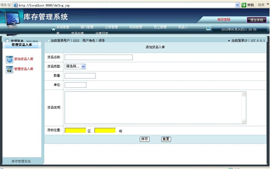
Task: Click the 添加货品入库 form title
Action: 155,47
